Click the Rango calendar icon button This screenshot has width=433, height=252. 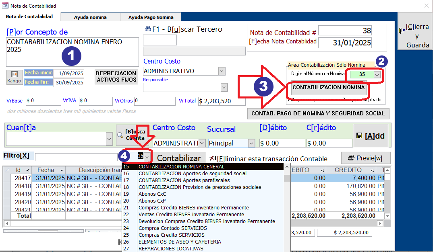[15, 77]
